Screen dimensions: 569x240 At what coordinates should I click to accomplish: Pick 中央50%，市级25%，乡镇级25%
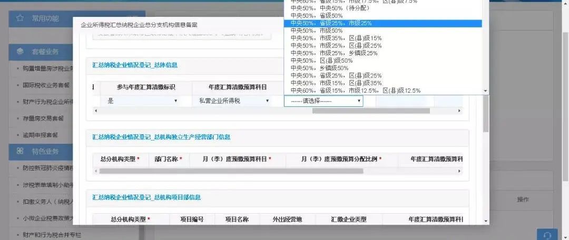click(383, 53)
